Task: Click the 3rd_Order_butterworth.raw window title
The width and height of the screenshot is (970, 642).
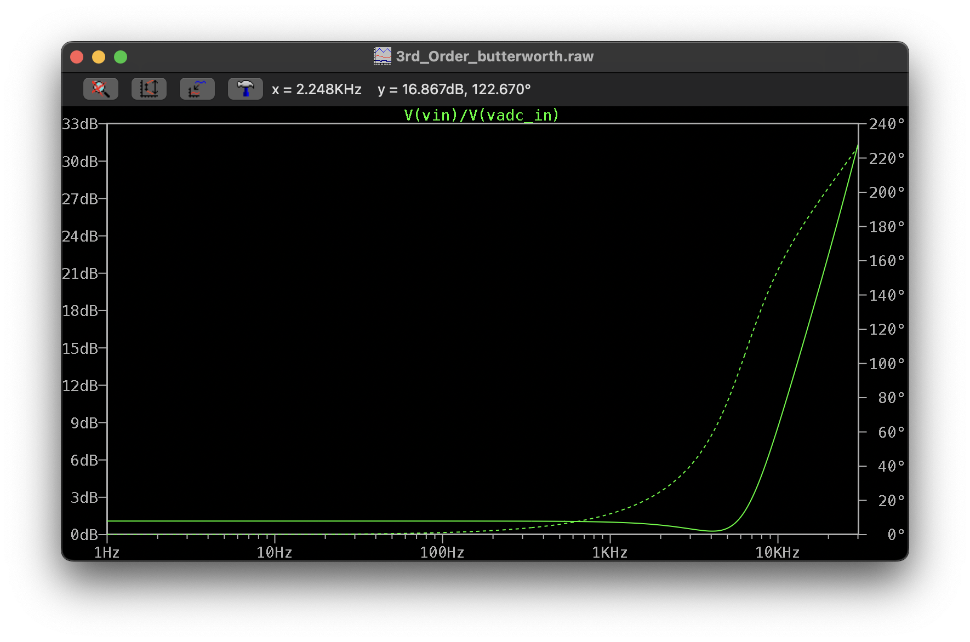Action: 494,56
